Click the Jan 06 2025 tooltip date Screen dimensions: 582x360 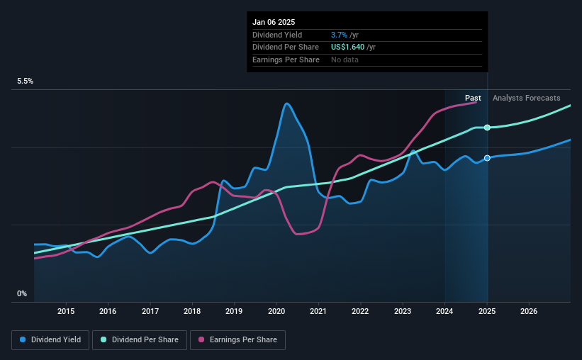click(274, 22)
